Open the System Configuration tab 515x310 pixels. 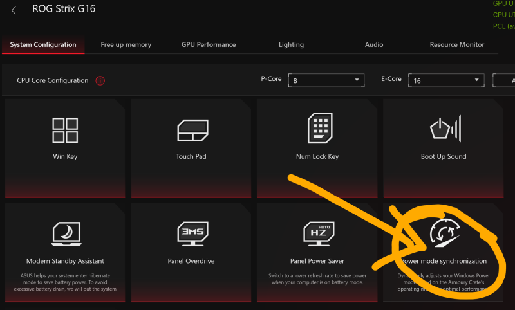[x=43, y=44]
